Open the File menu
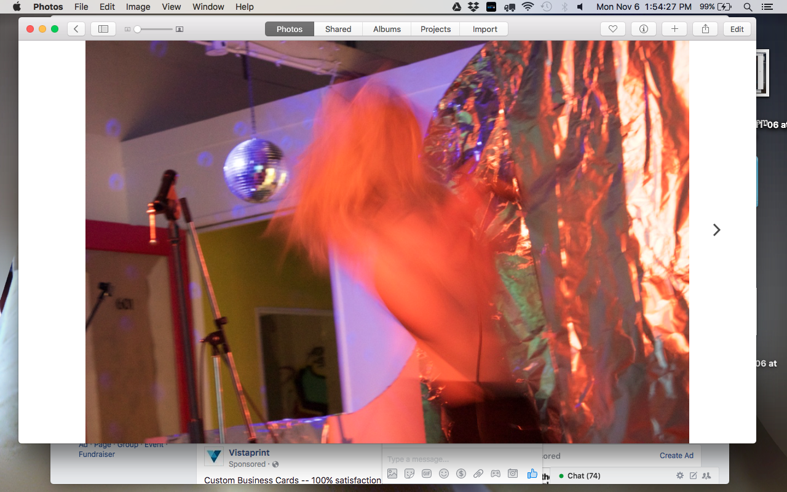787x492 pixels. [x=81, y=7]
